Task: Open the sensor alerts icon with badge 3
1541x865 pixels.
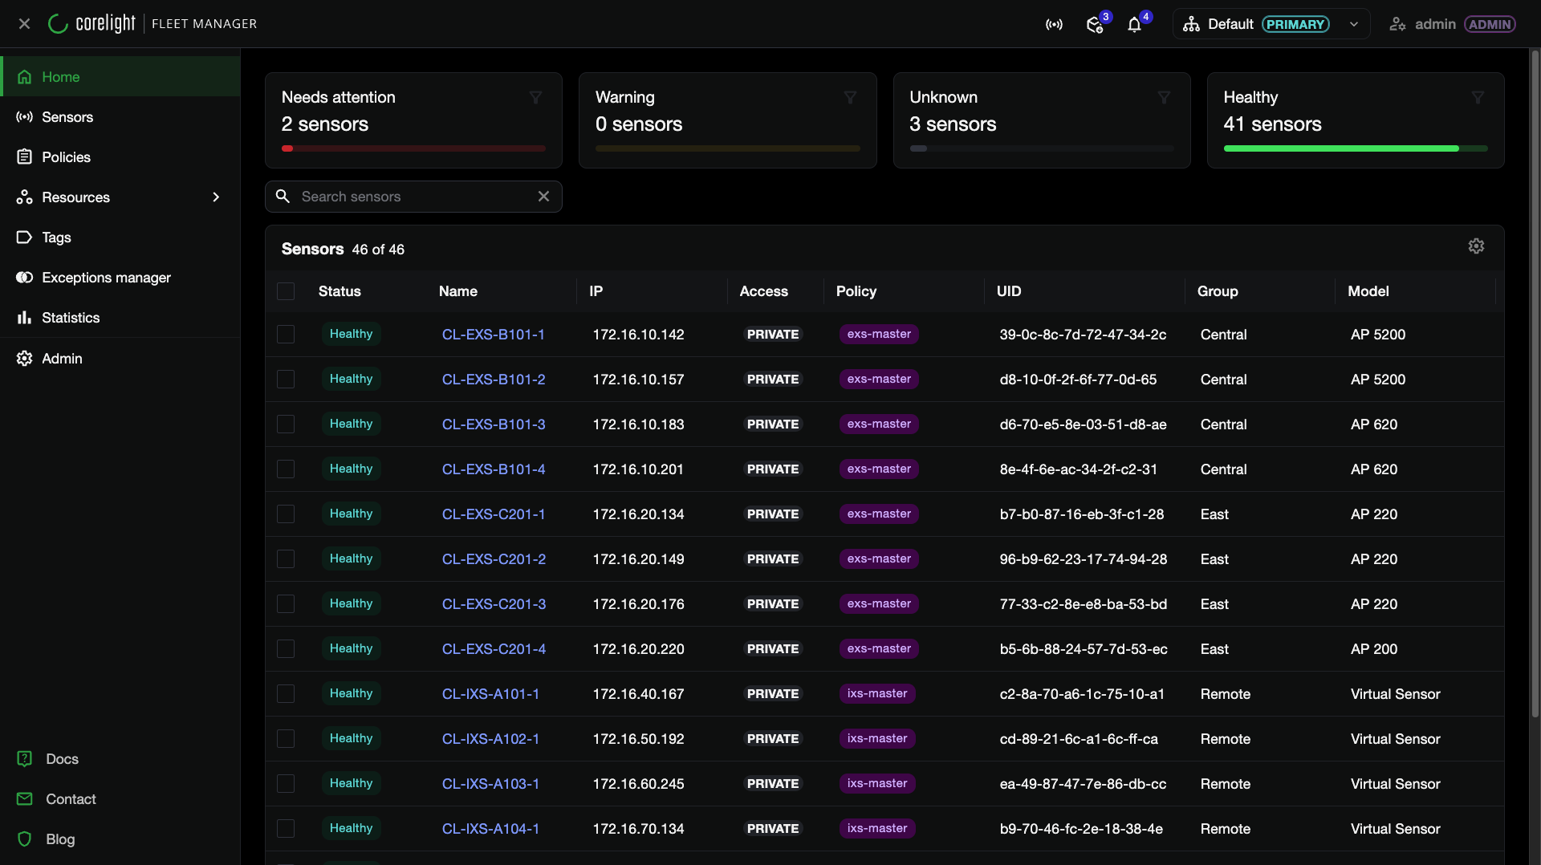Action: [1094, 25]
